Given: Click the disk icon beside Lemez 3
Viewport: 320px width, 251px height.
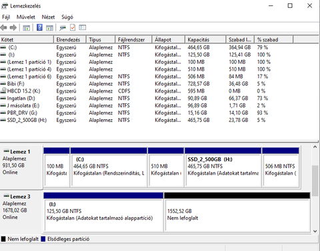Looking at the screenshot, I should [7, 196].
